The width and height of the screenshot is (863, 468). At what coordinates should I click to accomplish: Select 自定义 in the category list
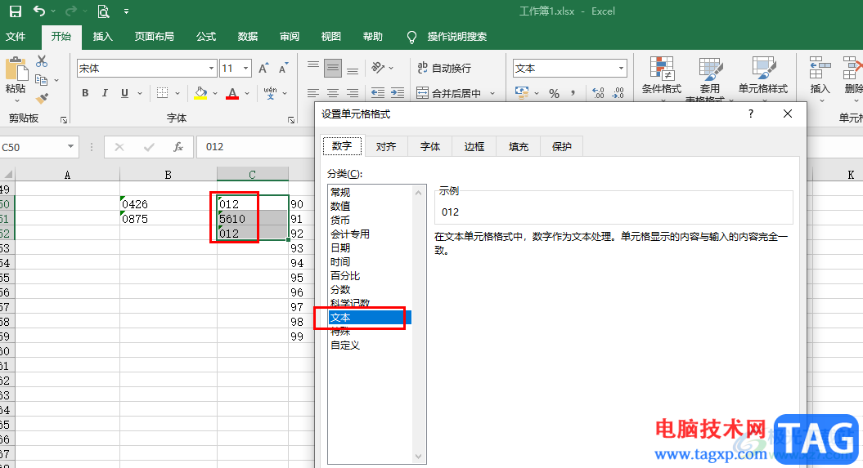(369, 345)
